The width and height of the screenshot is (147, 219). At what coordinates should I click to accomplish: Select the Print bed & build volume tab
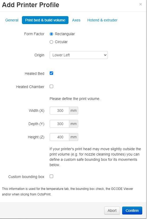click(45, 20)
